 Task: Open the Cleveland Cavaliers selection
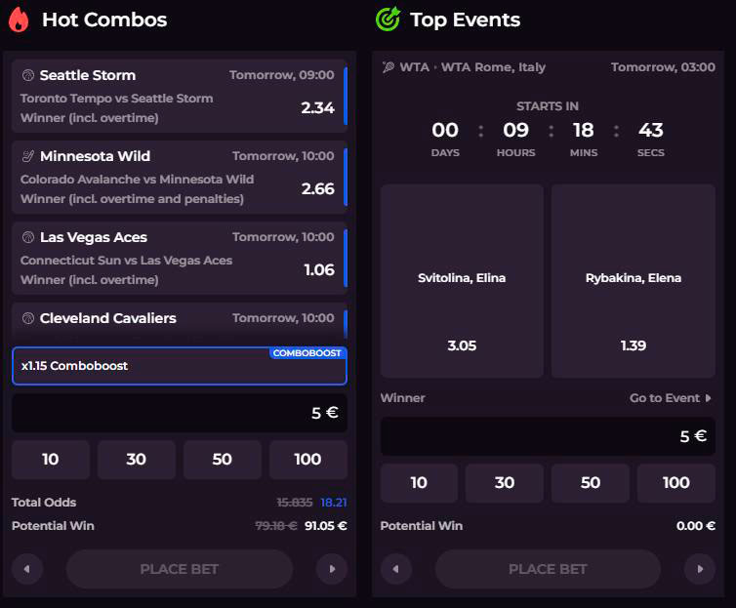pos(180,321)
